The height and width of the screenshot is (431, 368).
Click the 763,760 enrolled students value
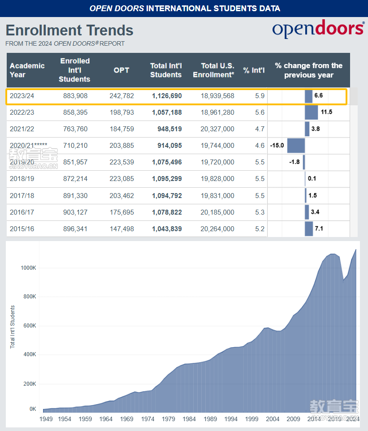click(x=75, y=129)
